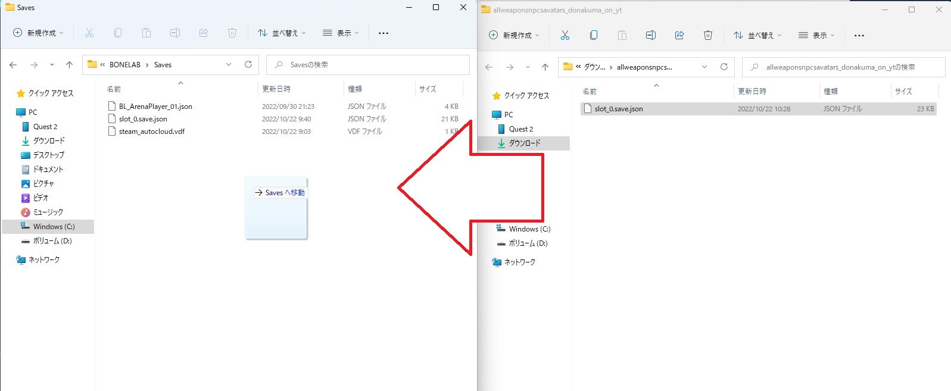Select the BL_ArenaPlayer_01.json file
This screenshot has height=391, width=951.
point(155,107)
